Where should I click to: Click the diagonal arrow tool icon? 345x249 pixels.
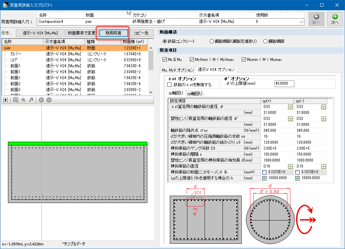[x=31, y=100]
